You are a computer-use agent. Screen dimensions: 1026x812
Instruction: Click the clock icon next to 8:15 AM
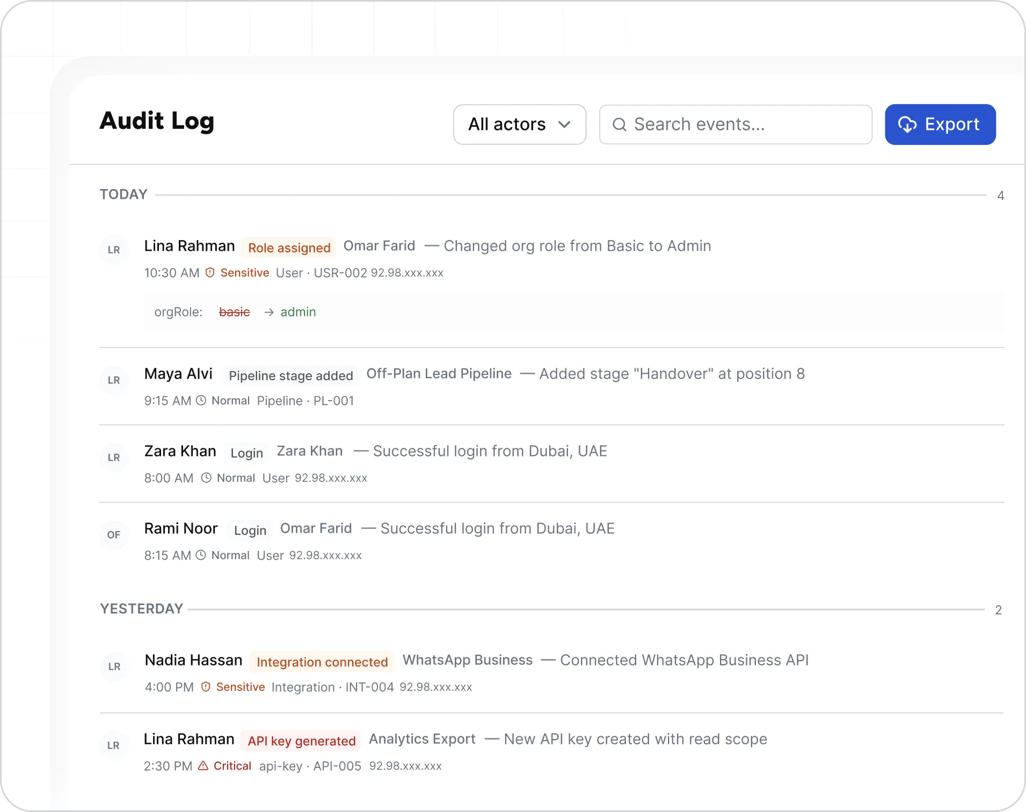[x=201, y=555]
